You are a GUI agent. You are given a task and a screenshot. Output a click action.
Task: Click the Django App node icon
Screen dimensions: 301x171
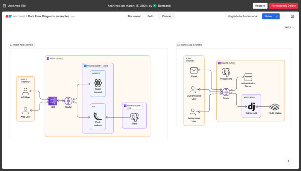251,107
